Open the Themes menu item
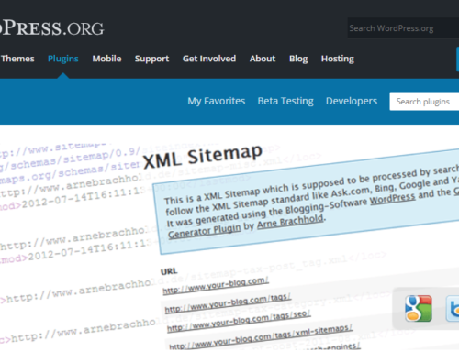 tap(17, 59)
